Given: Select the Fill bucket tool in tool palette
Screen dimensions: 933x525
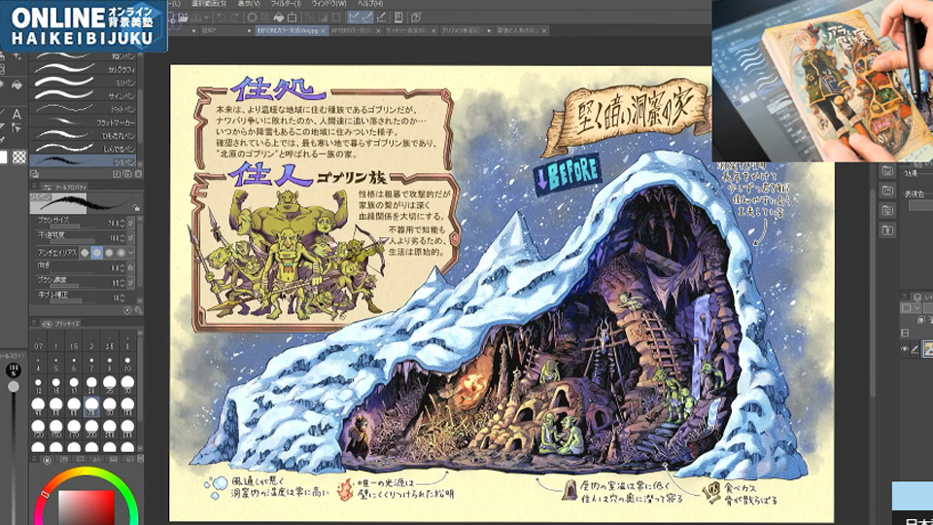Looking at the screenshot, I should tap(17, 86).
